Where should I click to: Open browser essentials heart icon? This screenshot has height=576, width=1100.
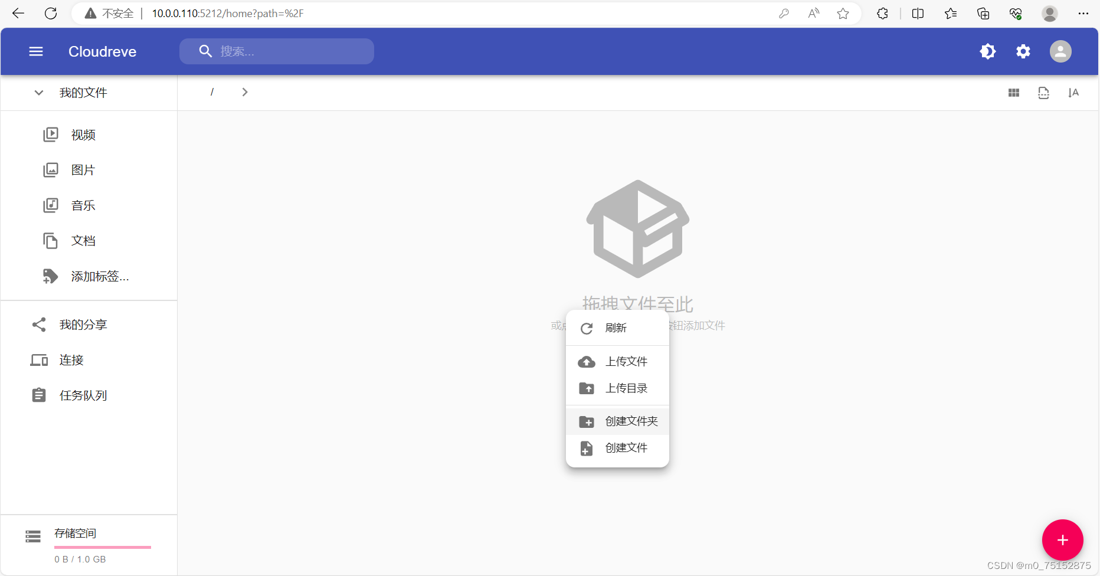[1016, 14]
